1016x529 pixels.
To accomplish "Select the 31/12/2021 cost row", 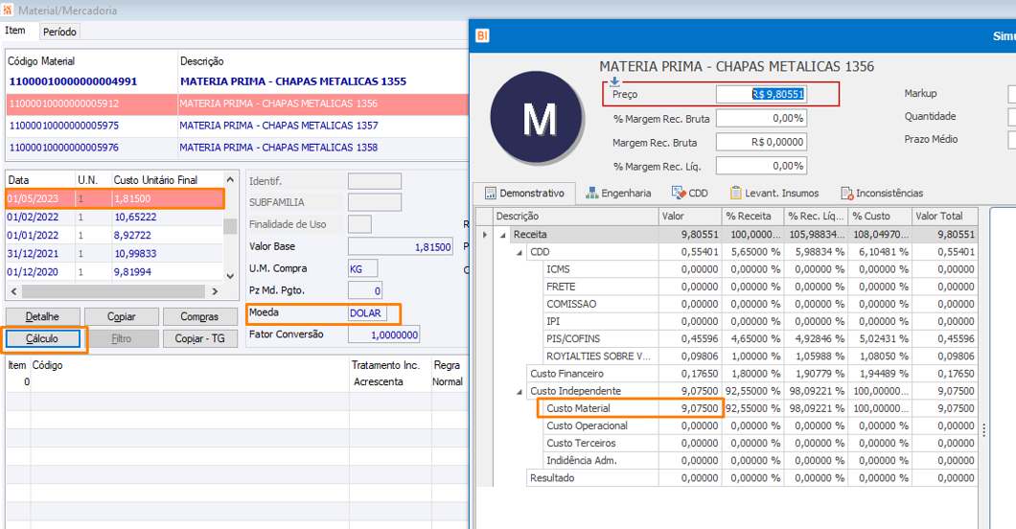I will click(x=115, y=254).
